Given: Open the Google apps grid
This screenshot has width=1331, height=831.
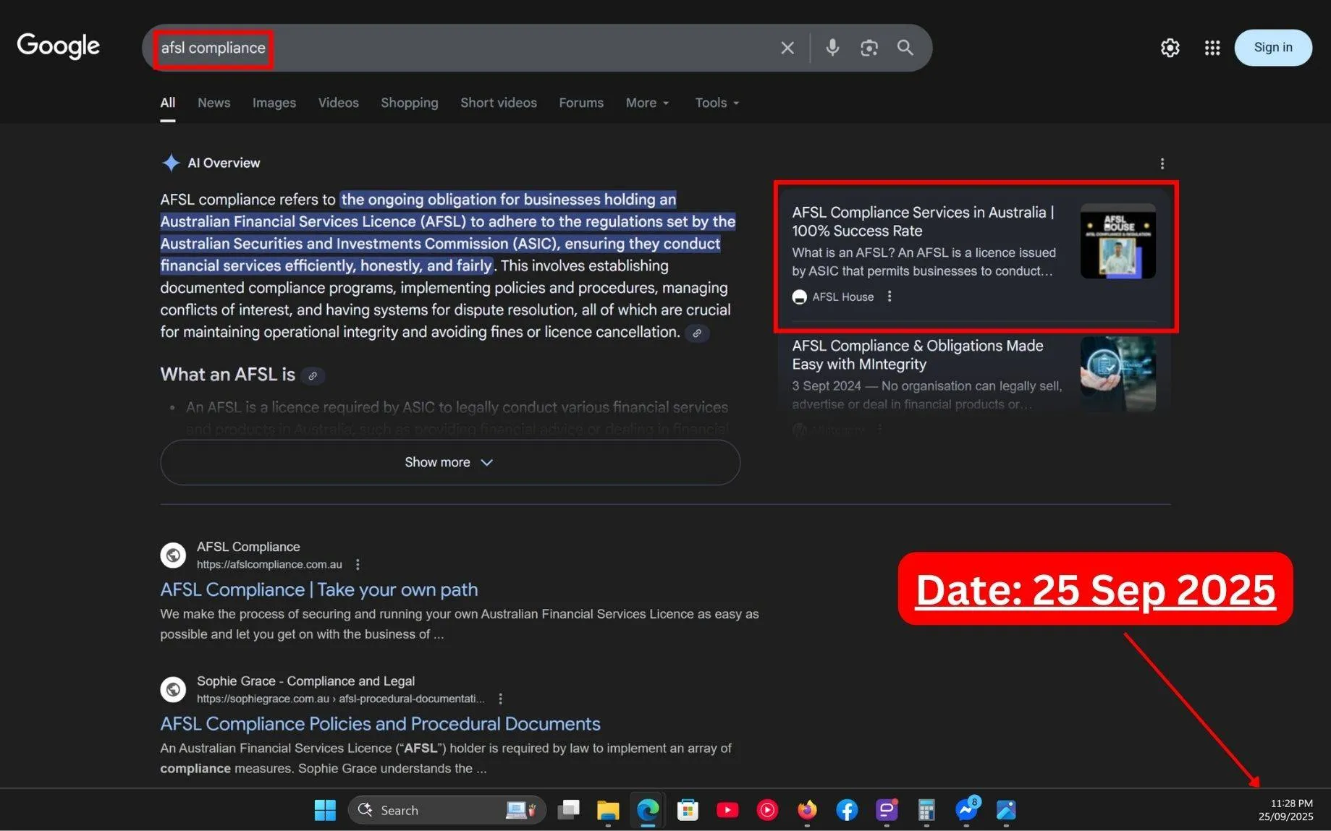Looking at the screenshot, I should [1212, 48].
